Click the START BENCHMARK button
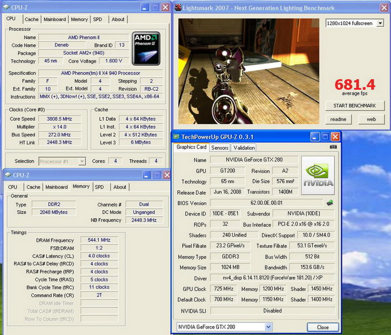This screenshot has width=391, height=335. (x=355, y=106)
